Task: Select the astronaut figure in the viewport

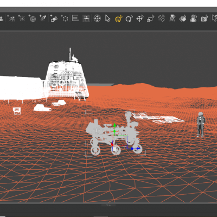Action: 201,124
